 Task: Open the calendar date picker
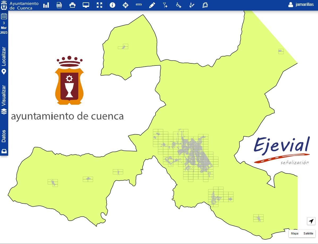click(x=4, y=16)
